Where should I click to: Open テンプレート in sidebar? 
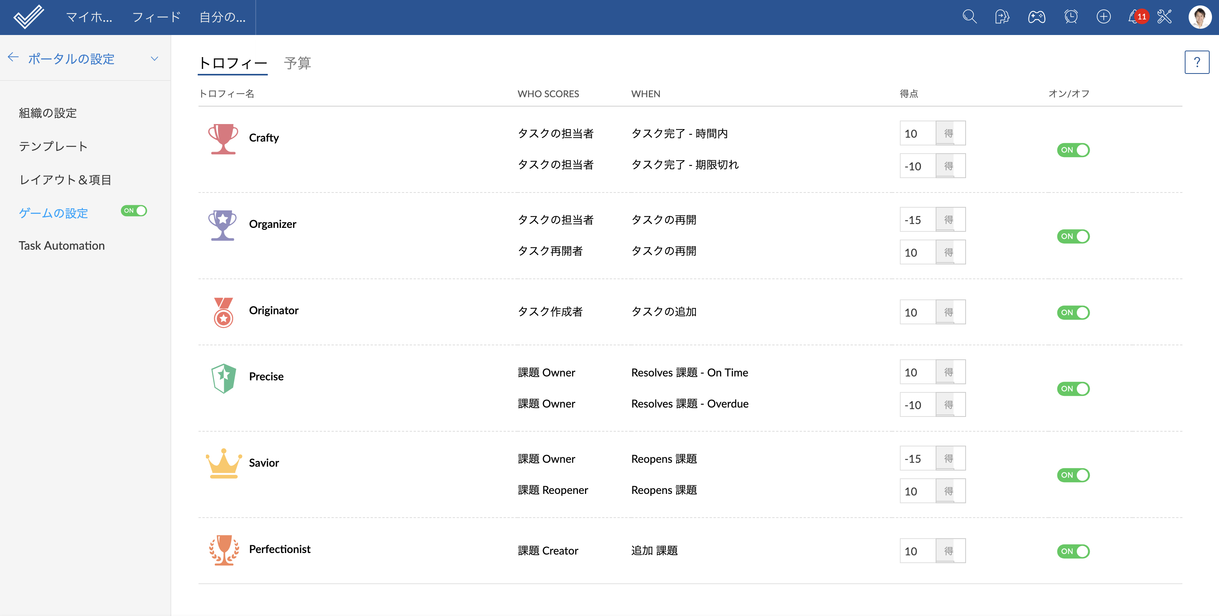point(53,147)
